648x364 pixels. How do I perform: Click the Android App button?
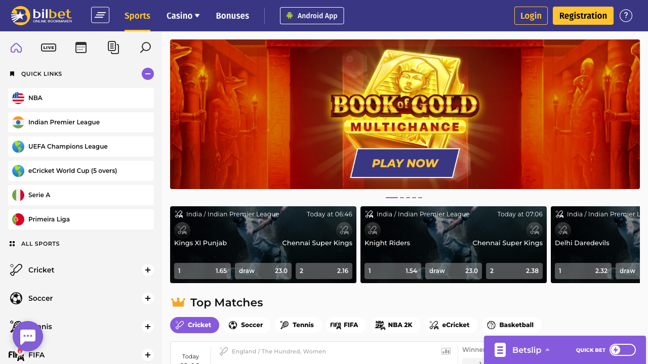point(312,16)
